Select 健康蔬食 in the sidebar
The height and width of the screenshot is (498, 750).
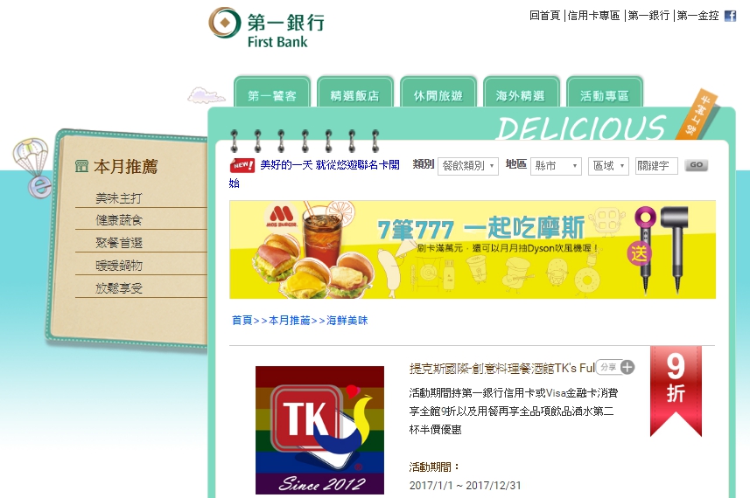tap(119, 220)
